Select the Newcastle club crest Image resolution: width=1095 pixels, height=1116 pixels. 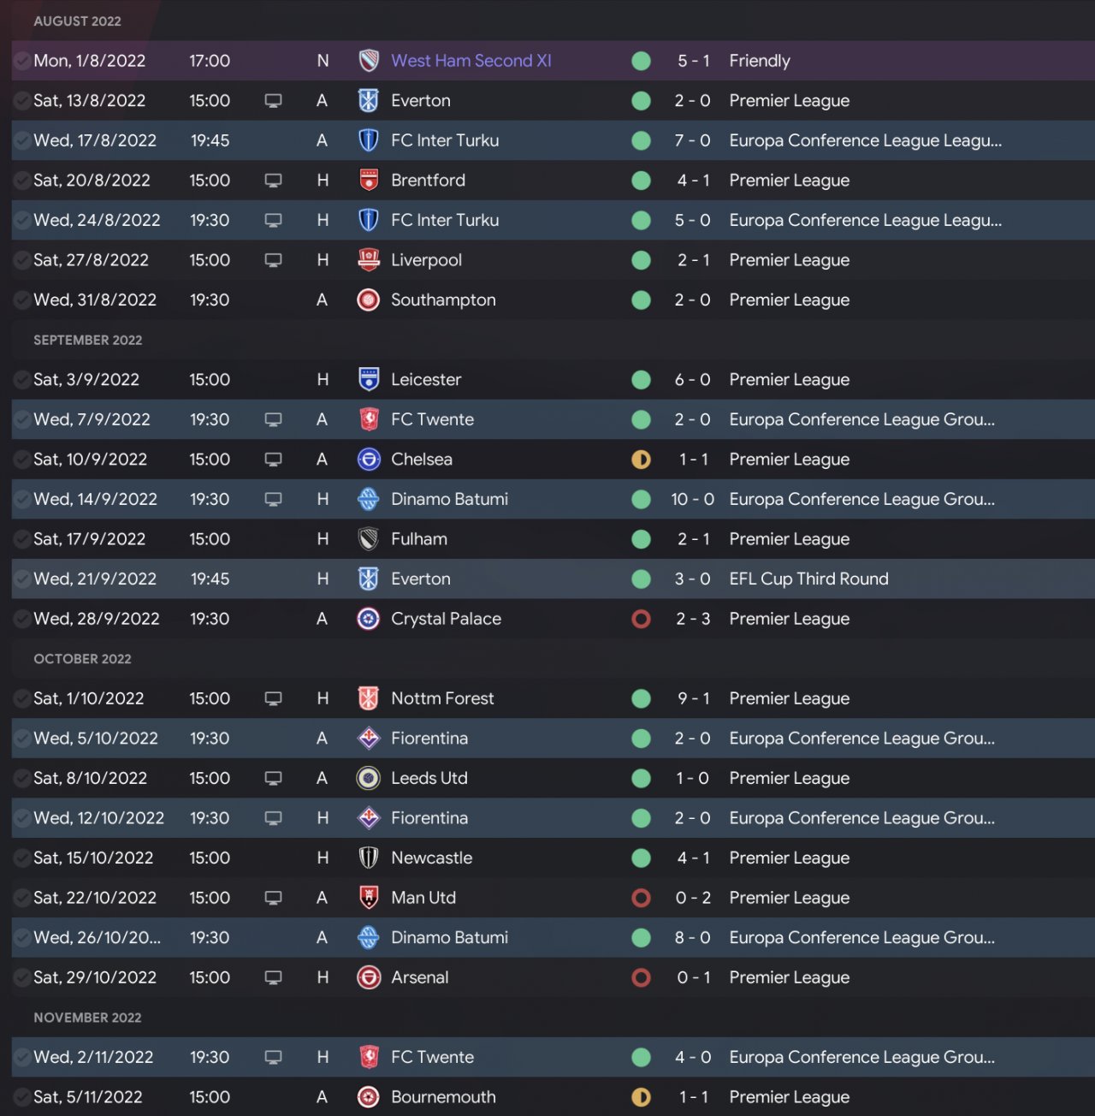pyautogui.click(x=369, y=858)
